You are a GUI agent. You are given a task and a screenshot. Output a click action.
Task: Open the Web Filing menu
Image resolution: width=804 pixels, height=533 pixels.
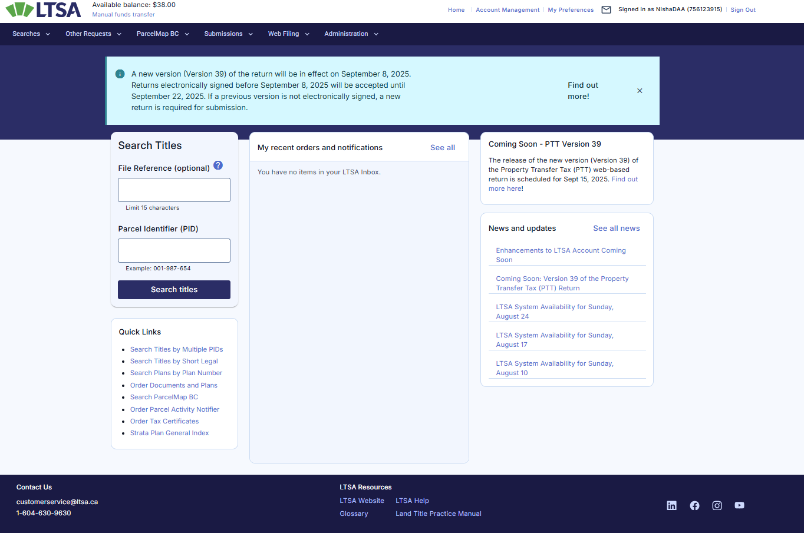coord(288,34)
